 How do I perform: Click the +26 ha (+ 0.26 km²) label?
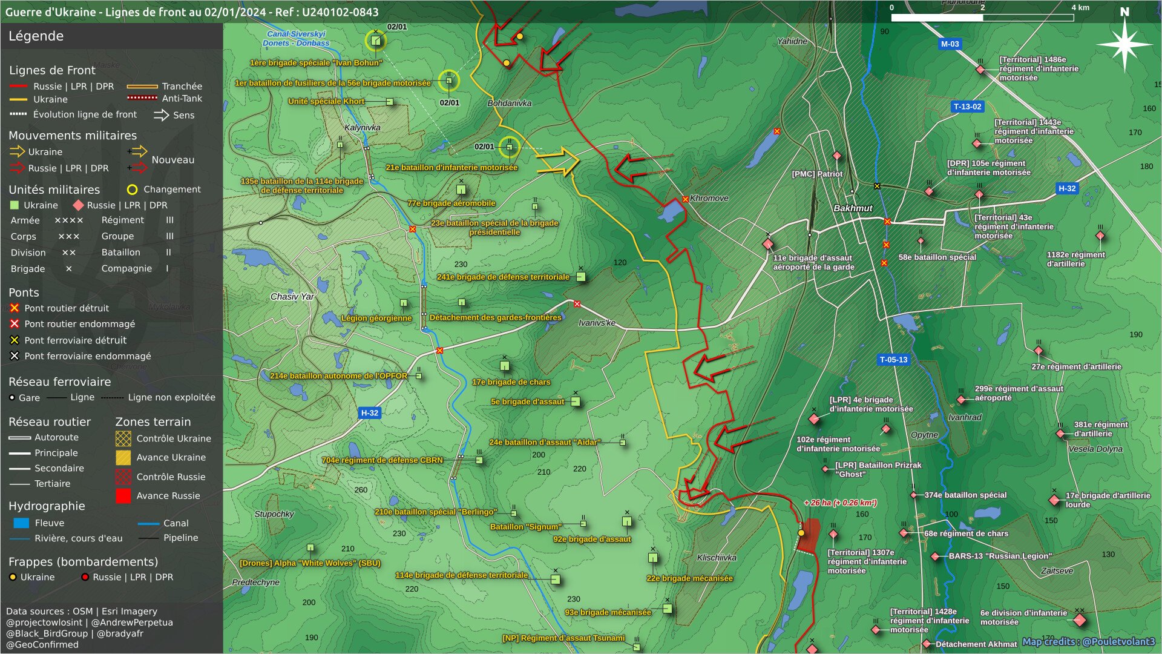click(x=841, y=503)
